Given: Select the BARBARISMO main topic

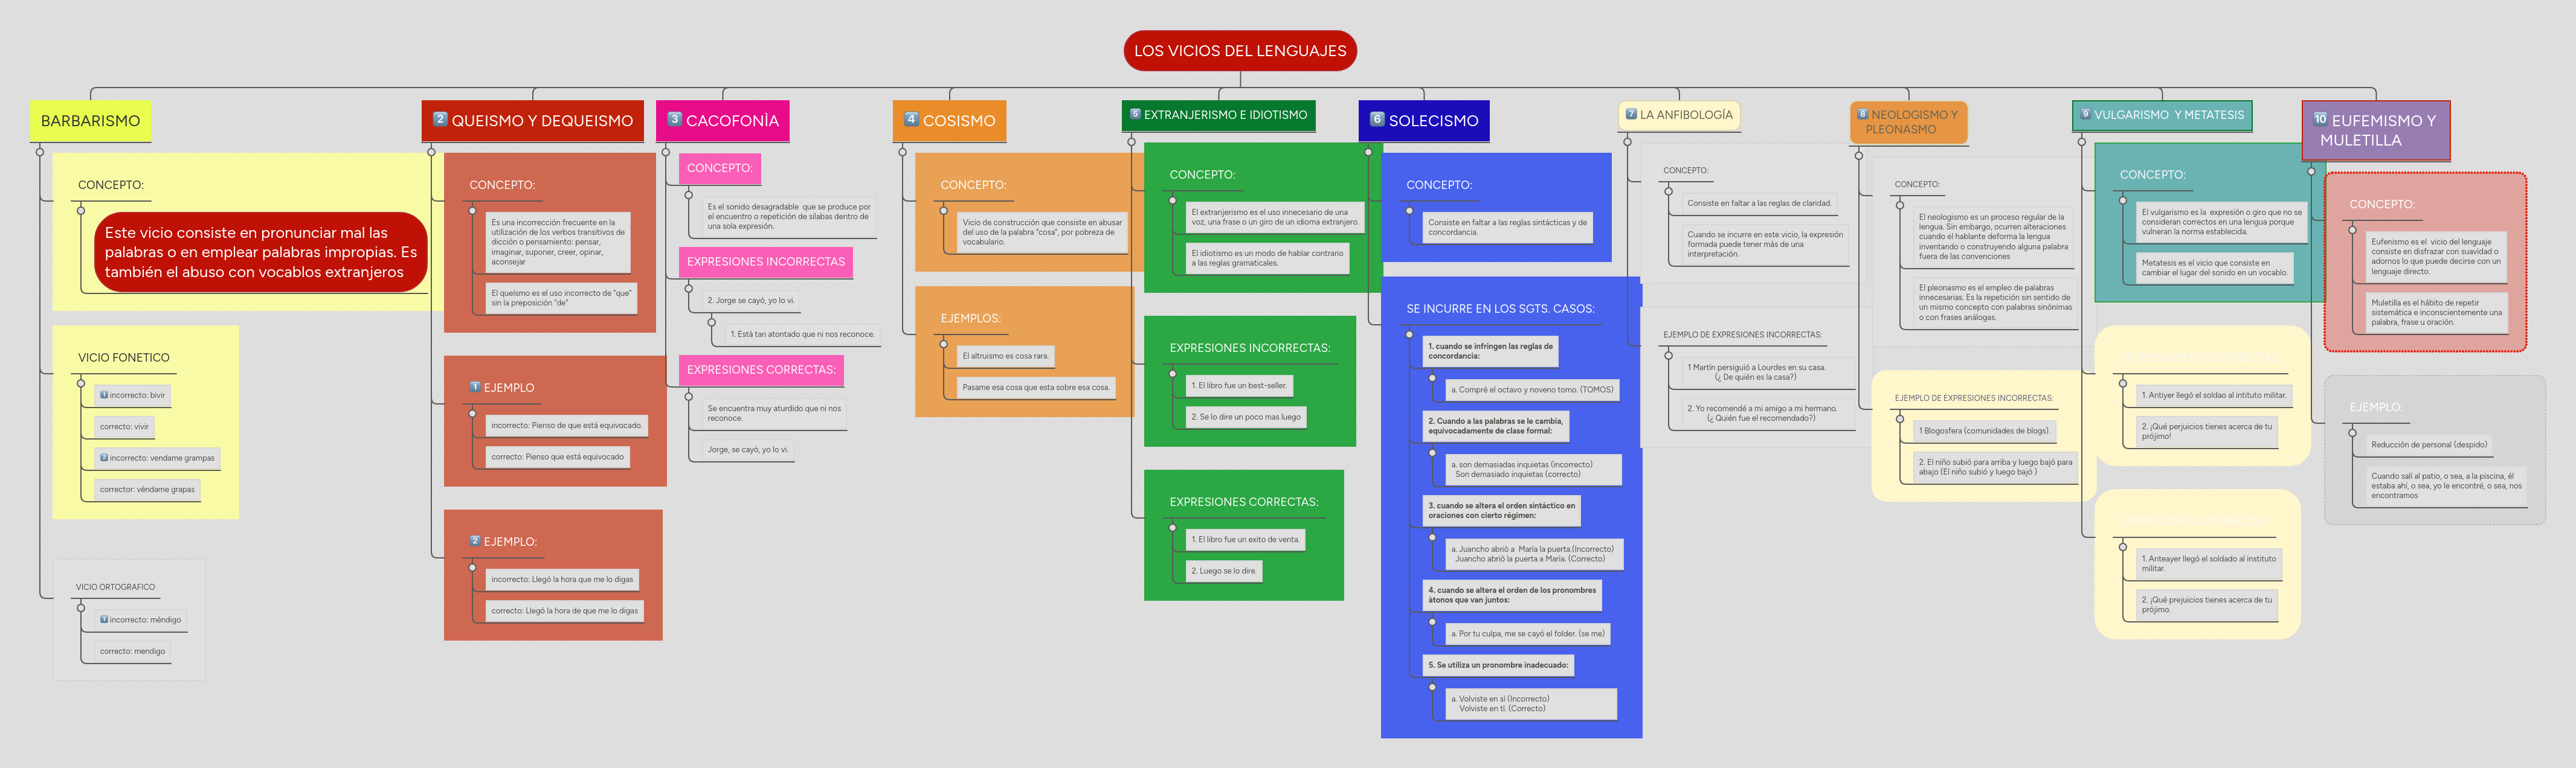Looking at the screenshot, I should [x=90, y=121].
